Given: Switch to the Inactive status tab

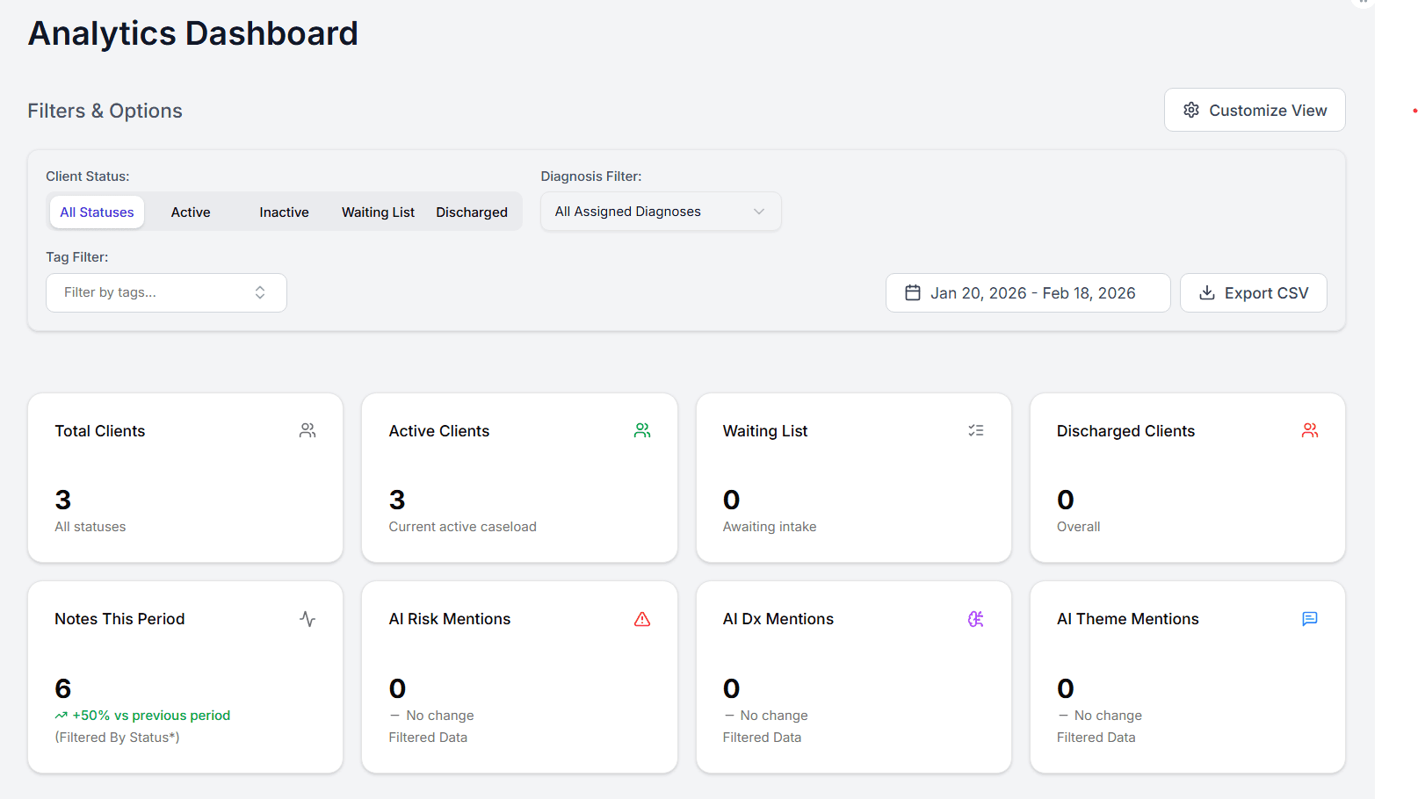Looking at the screenshot, I should click(x=284, y=212).
